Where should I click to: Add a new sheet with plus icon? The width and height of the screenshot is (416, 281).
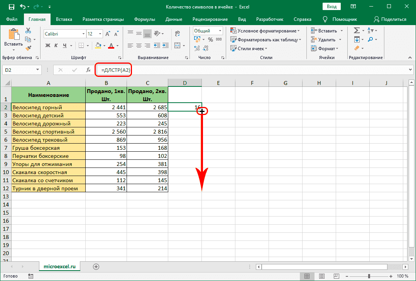pos(96,266)
